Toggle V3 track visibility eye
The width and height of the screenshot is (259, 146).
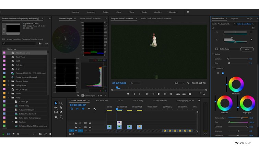pos(90,123)
